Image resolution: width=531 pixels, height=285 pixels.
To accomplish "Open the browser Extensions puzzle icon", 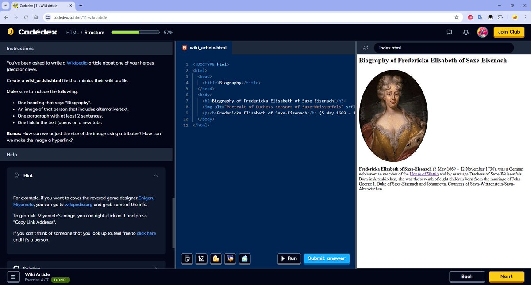I will [500, 17].
